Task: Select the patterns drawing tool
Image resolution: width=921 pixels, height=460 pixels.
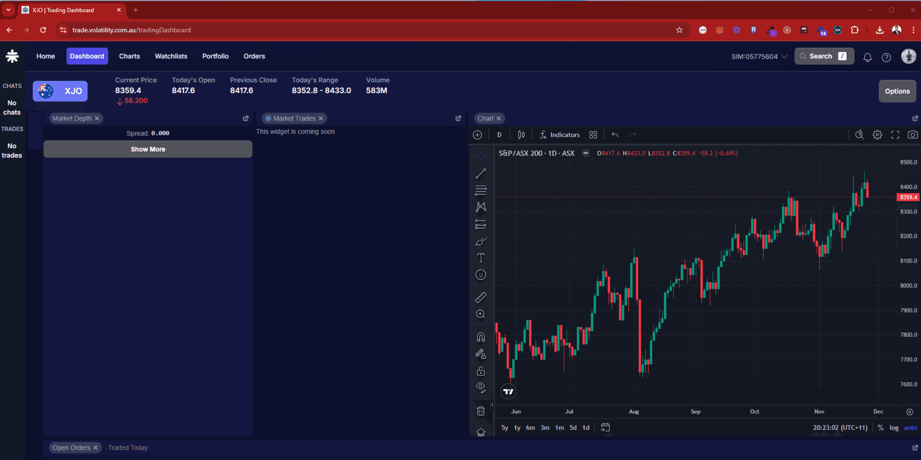Action: pyautogui.click(x=481, y=207)
